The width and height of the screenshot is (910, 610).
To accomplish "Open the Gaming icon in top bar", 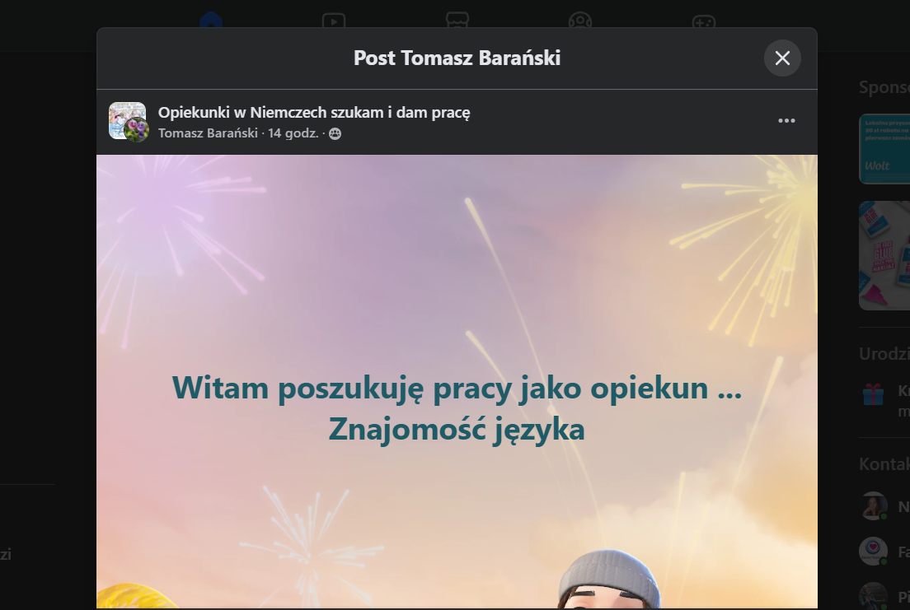I will point(704,21).
